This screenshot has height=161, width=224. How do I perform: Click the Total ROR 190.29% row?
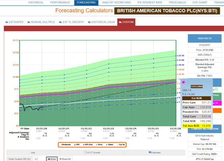[197, 121]
